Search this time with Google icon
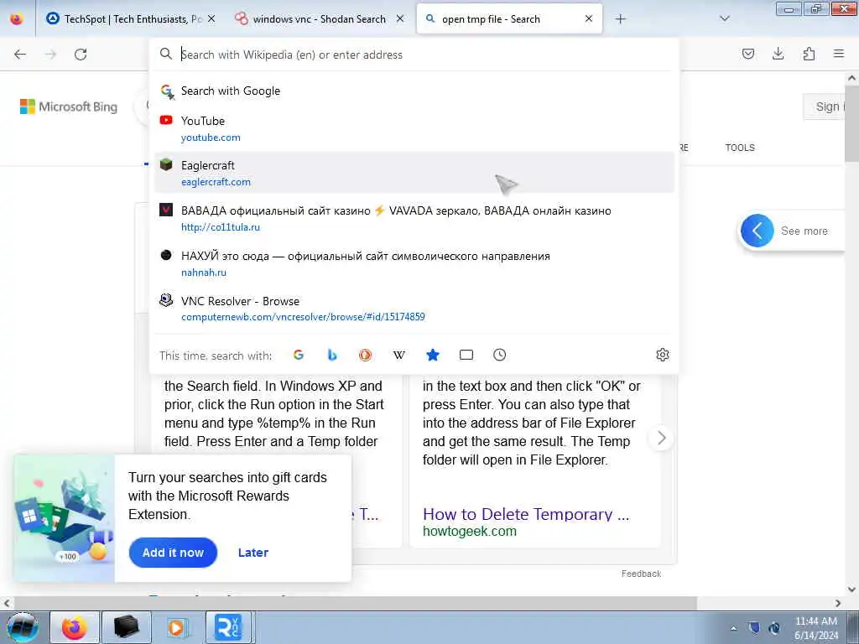Screen dimensions: 859x644 (299, 355)
